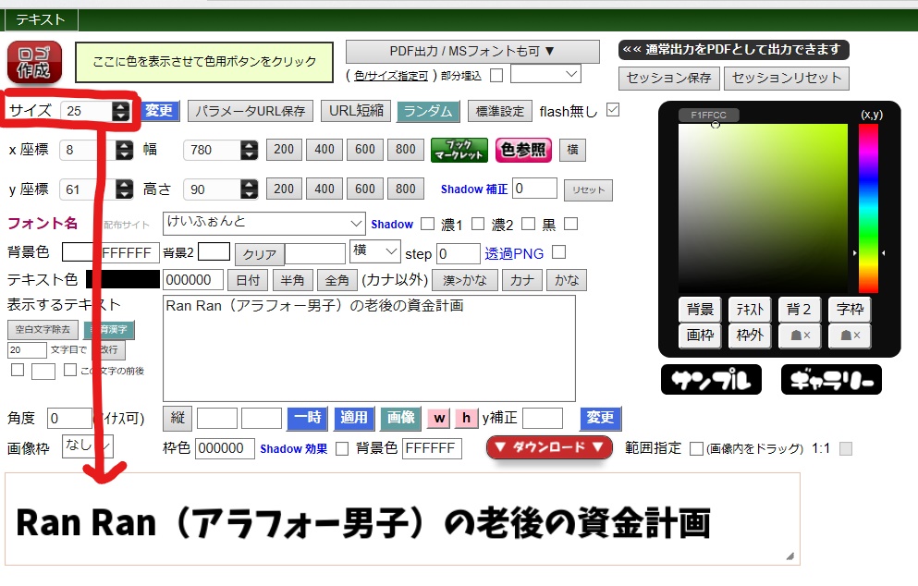Click the pink h button
Screen dimensions: 918x586
pos(466,418)
